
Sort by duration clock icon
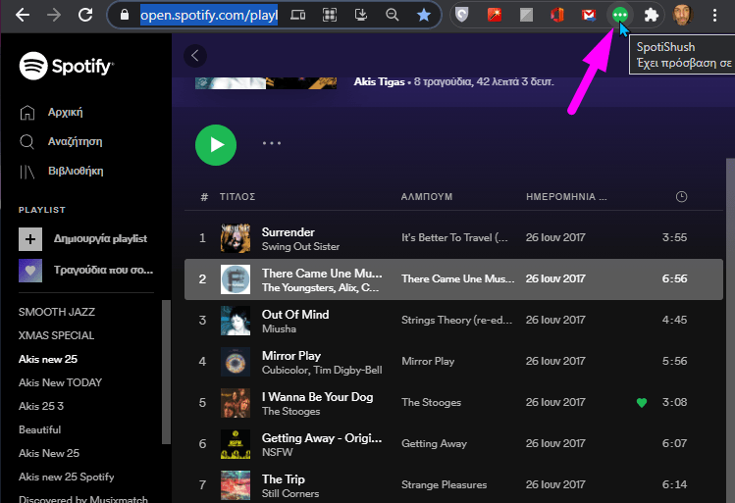(681, 197)
